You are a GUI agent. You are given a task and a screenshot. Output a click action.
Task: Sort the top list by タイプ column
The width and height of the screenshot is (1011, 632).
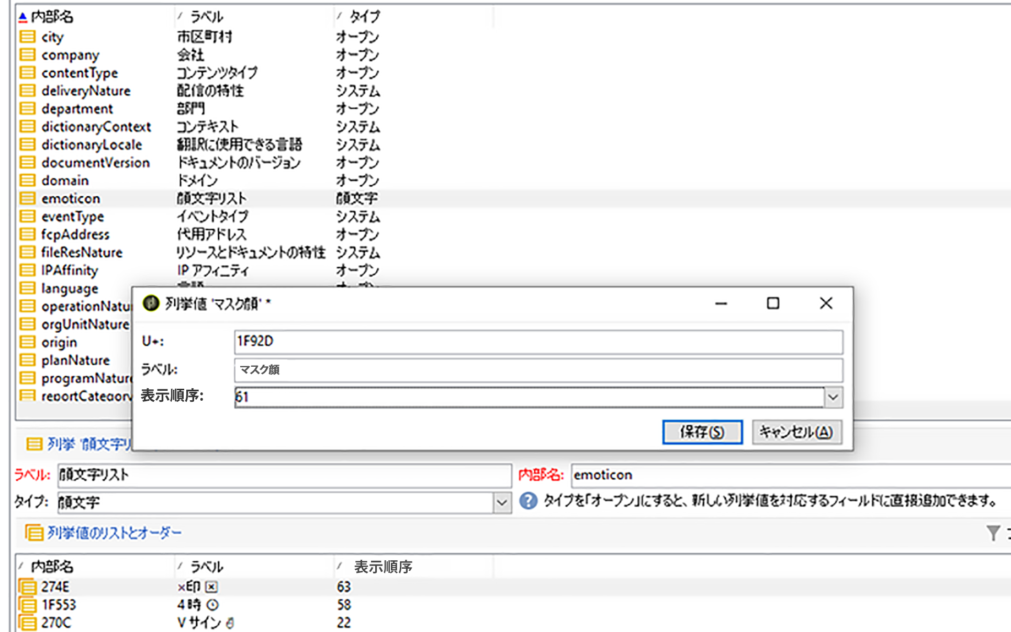tap(364, 17)
